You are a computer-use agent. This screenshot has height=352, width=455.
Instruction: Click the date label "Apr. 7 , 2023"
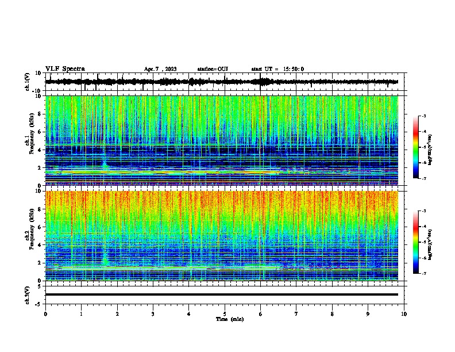click(x=160, y=69)
